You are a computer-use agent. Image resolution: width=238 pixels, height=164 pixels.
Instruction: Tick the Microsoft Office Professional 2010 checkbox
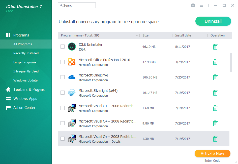[63, 62]
